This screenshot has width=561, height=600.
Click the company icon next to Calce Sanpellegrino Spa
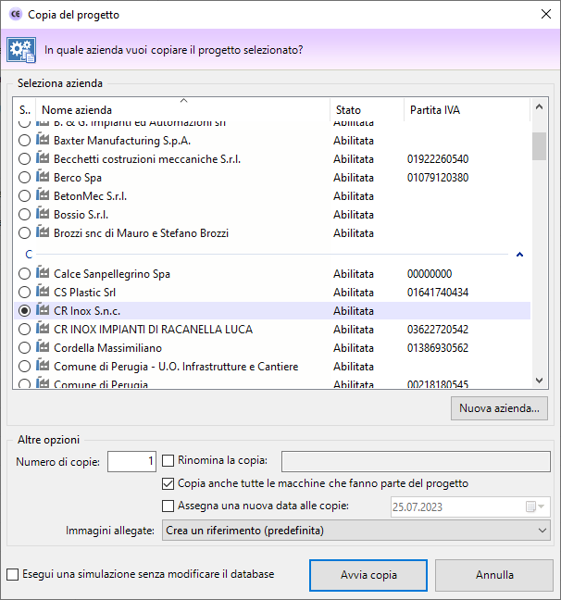pyautogui.click(x=43, y=274)
